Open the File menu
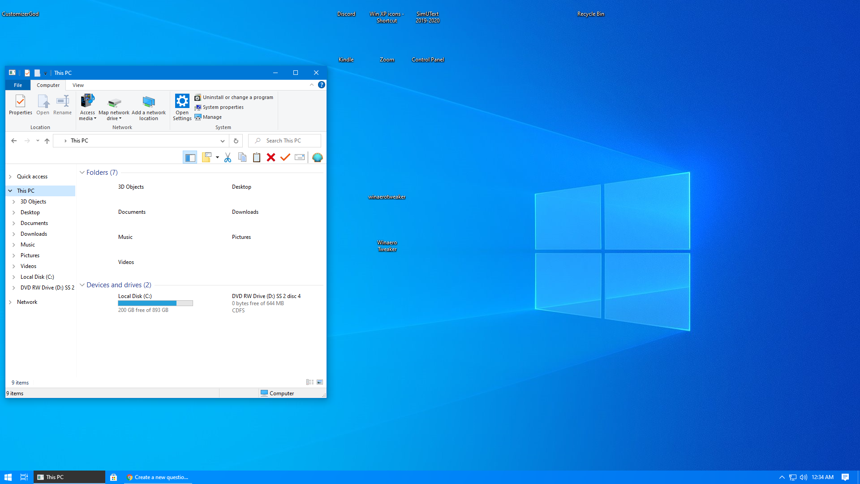 [17, 85]
